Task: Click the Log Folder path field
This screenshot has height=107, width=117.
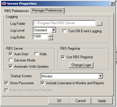Action: click(64, 23)
